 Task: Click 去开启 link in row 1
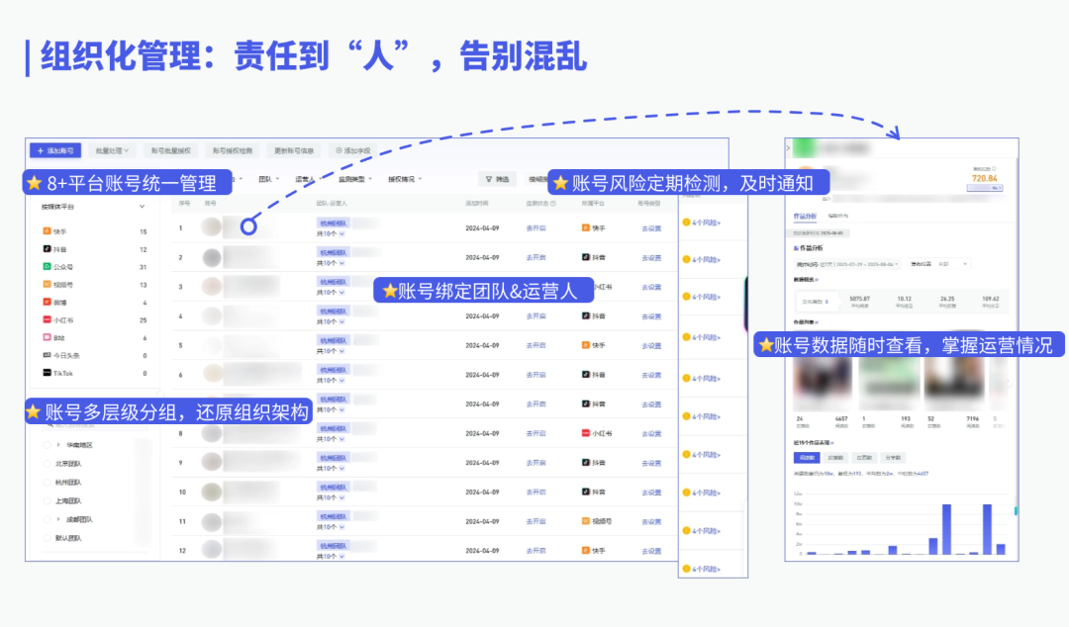(535, 228)
